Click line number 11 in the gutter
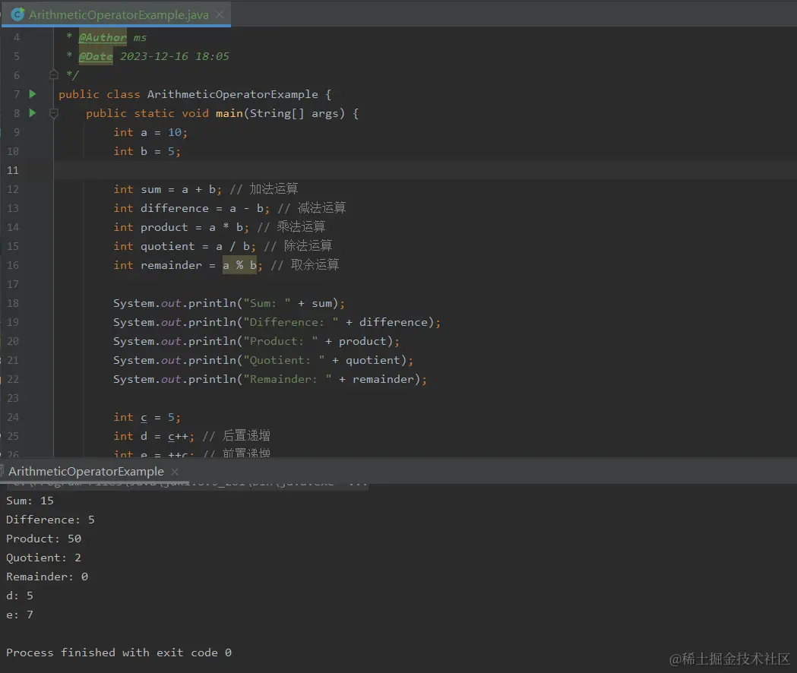Screen dimensions: 797x673 click(x=13, y=170)
